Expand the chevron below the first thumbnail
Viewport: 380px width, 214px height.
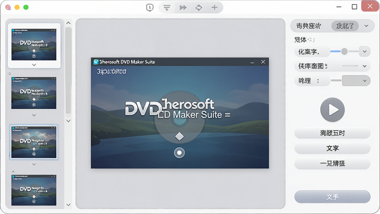coord(34,65)
